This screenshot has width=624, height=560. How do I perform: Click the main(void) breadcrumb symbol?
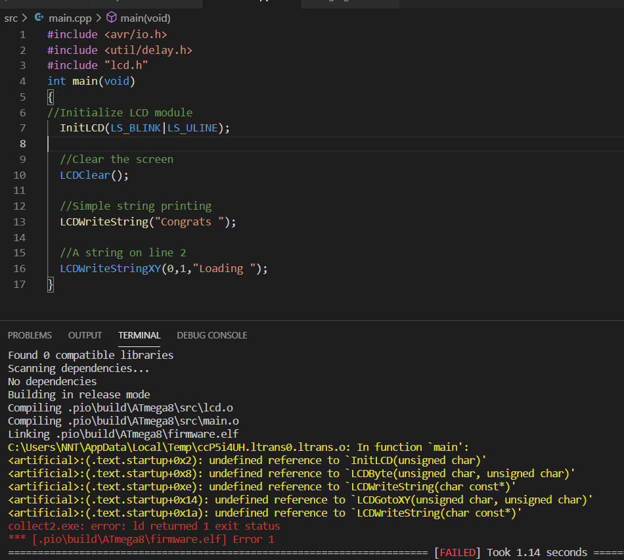click(145, 18)
